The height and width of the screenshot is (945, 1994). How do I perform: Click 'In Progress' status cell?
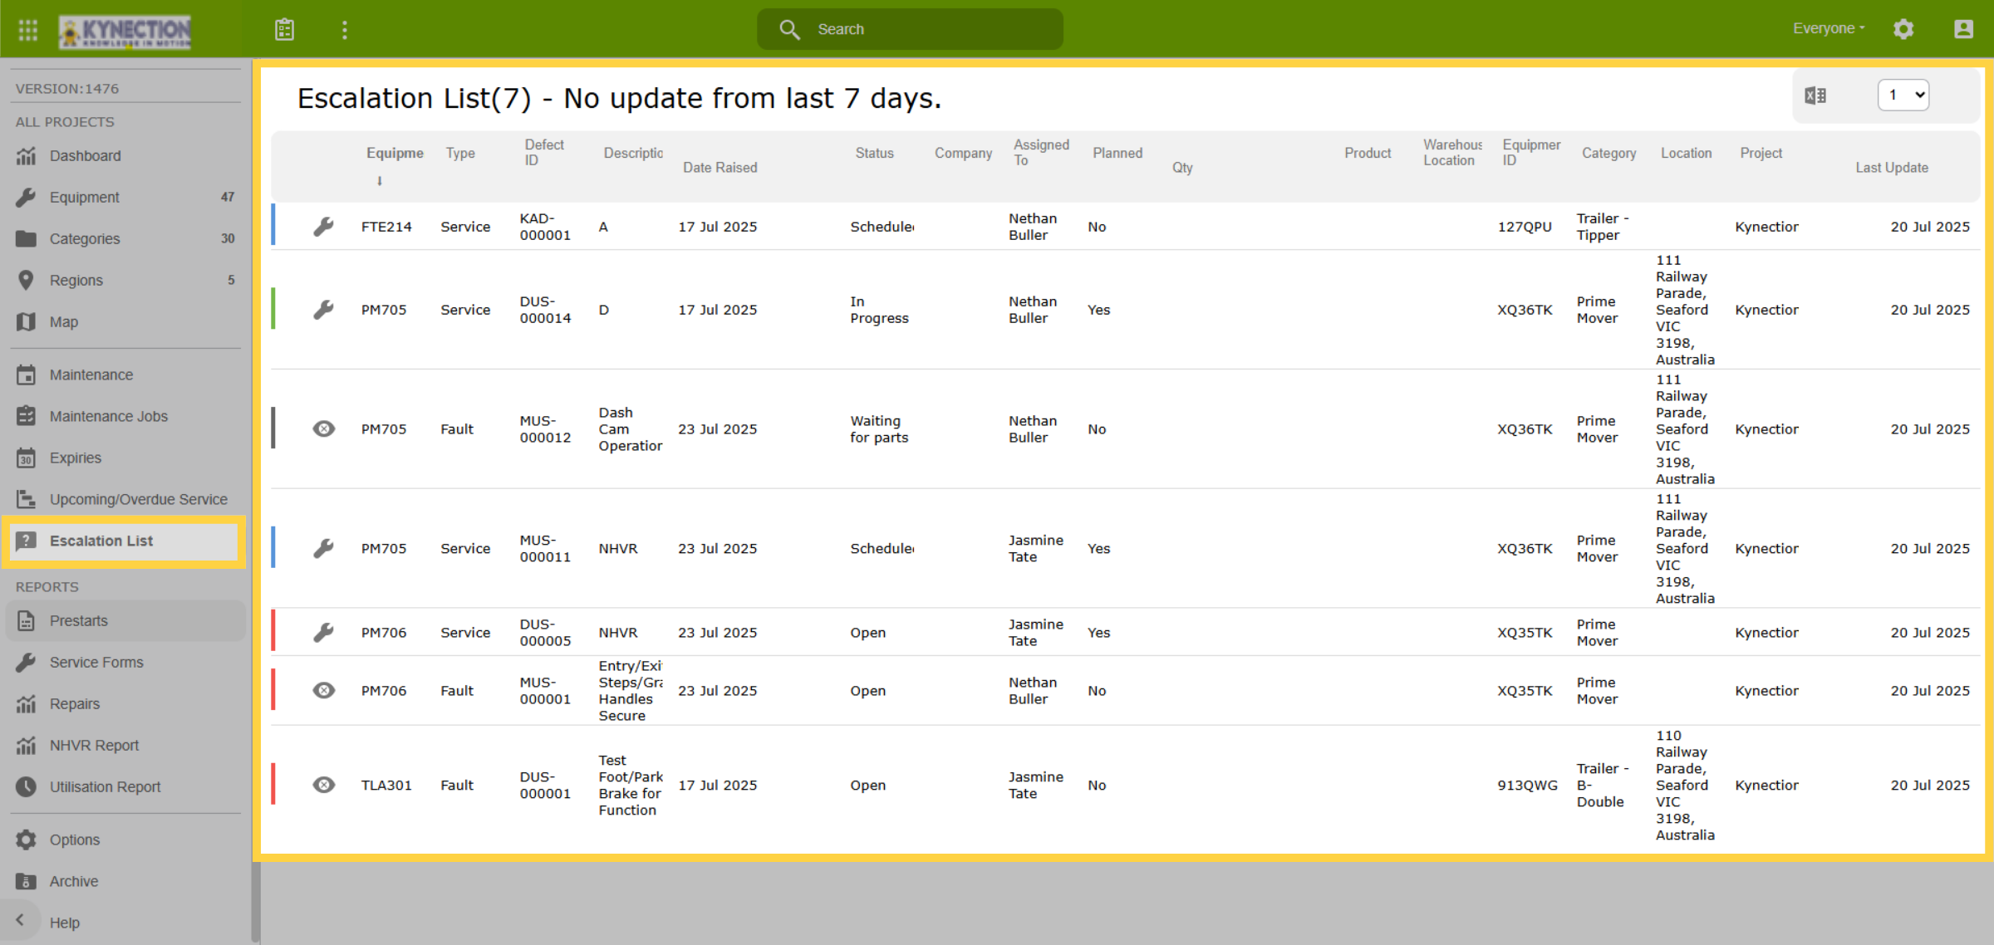point(879,310)
